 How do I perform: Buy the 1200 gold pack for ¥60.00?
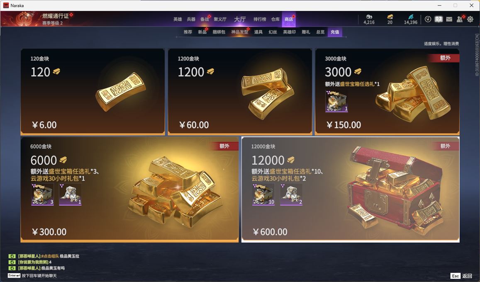coord(240,92)
